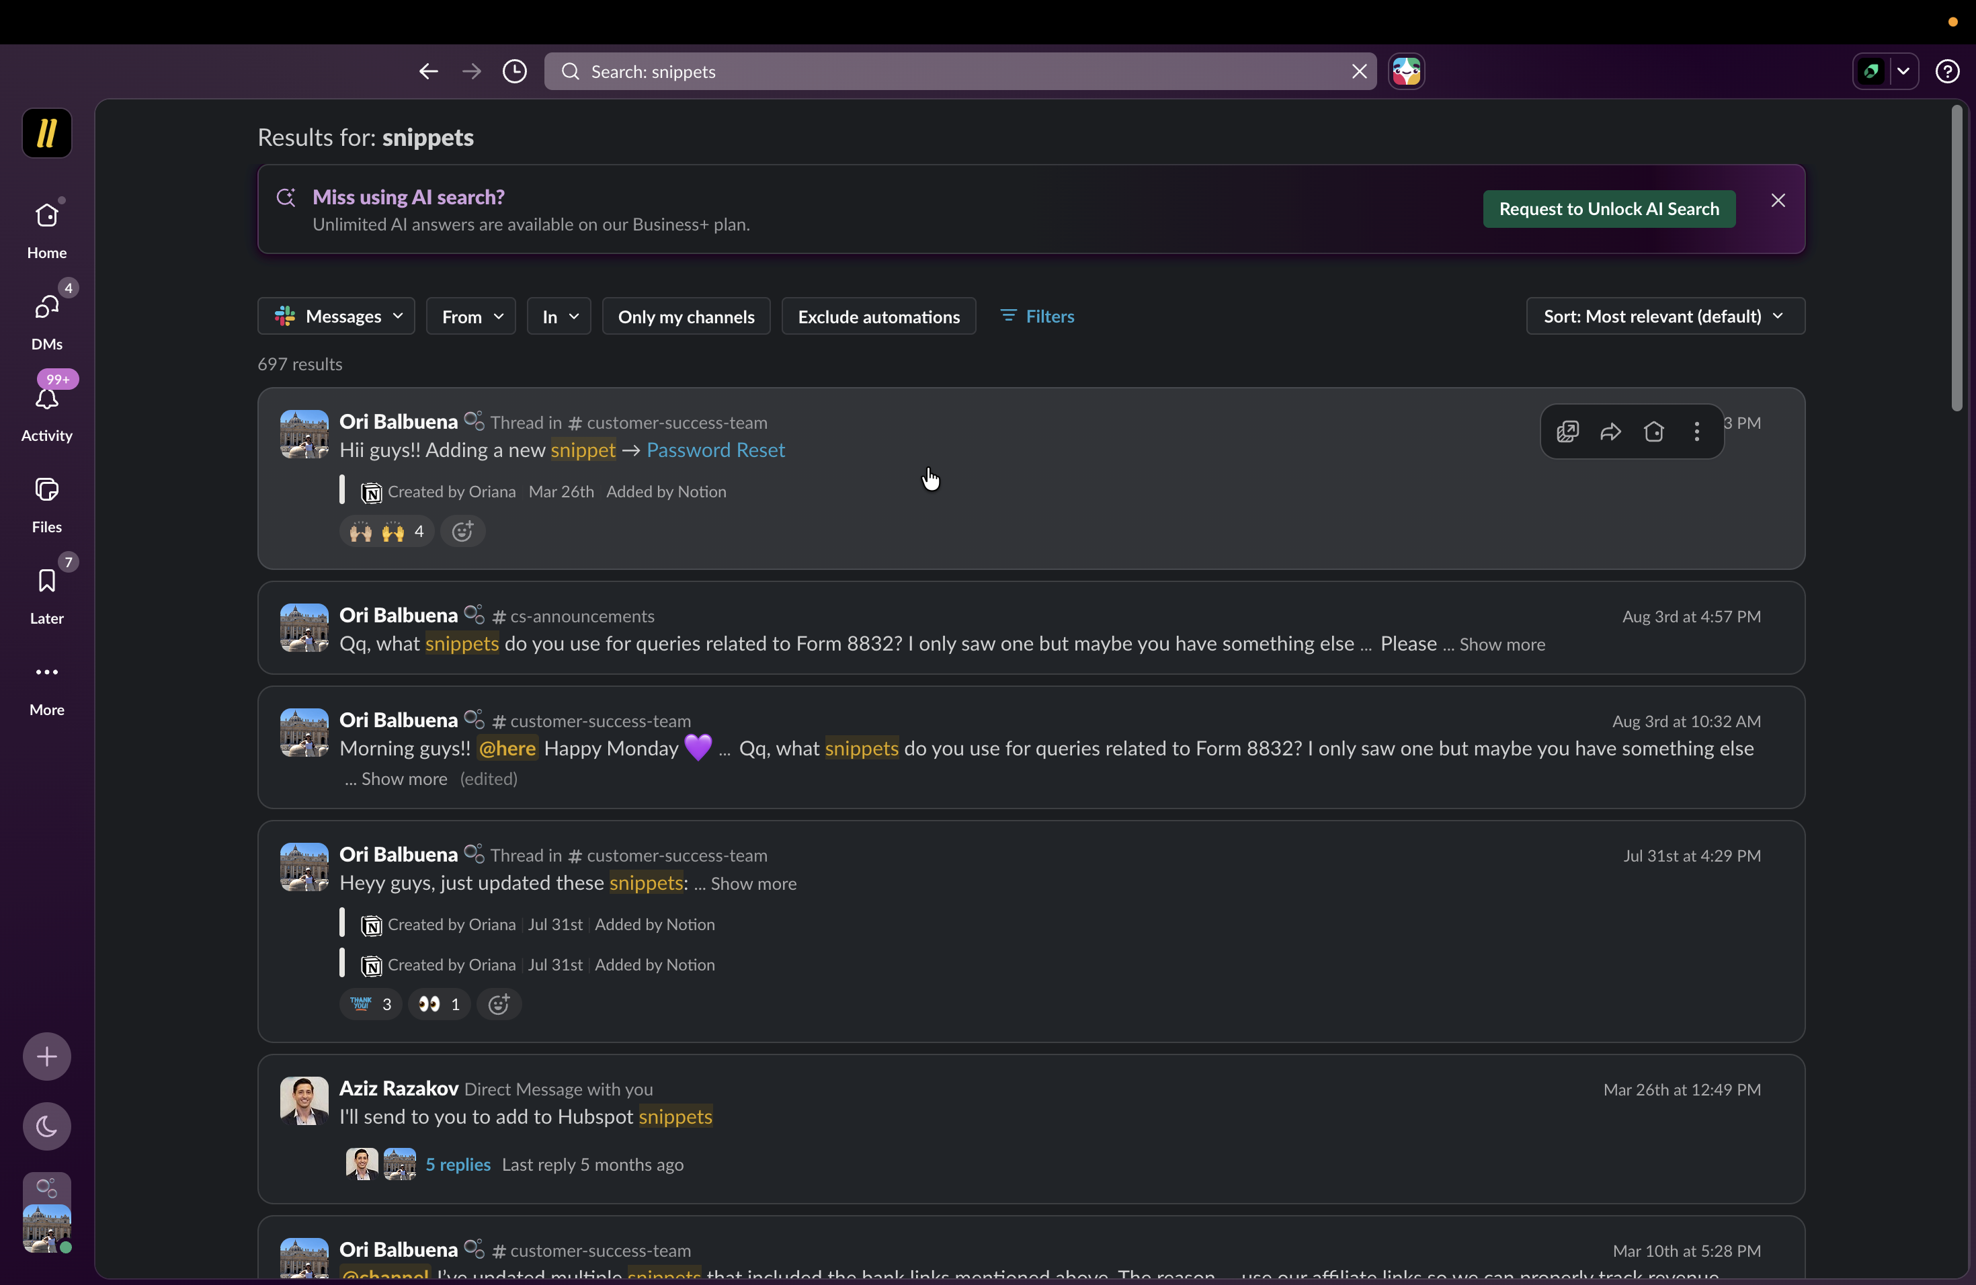The image size is (1976, 1285).
Task: Toggle the raised hands reaction with 4
Action: pos(386,531)
